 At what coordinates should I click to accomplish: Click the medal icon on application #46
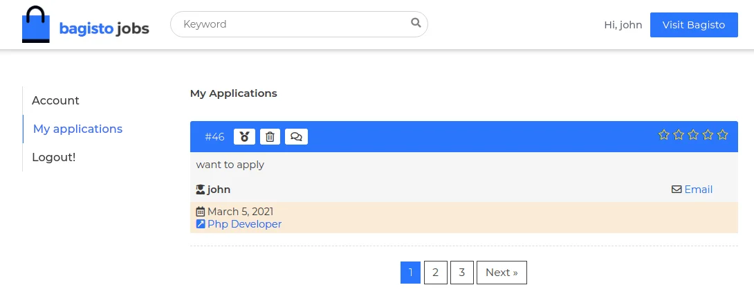point(244,136)
